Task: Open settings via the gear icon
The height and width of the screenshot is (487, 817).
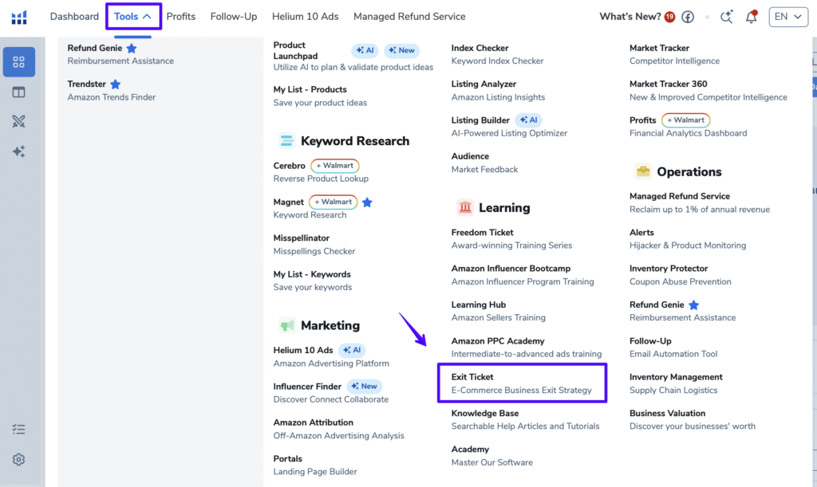Action: click(x=19, y=460)
